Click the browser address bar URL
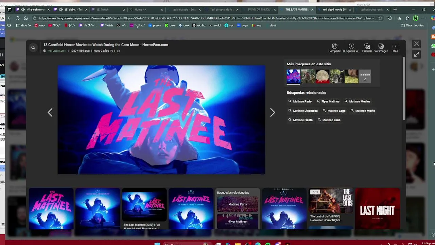 (207, 18)
